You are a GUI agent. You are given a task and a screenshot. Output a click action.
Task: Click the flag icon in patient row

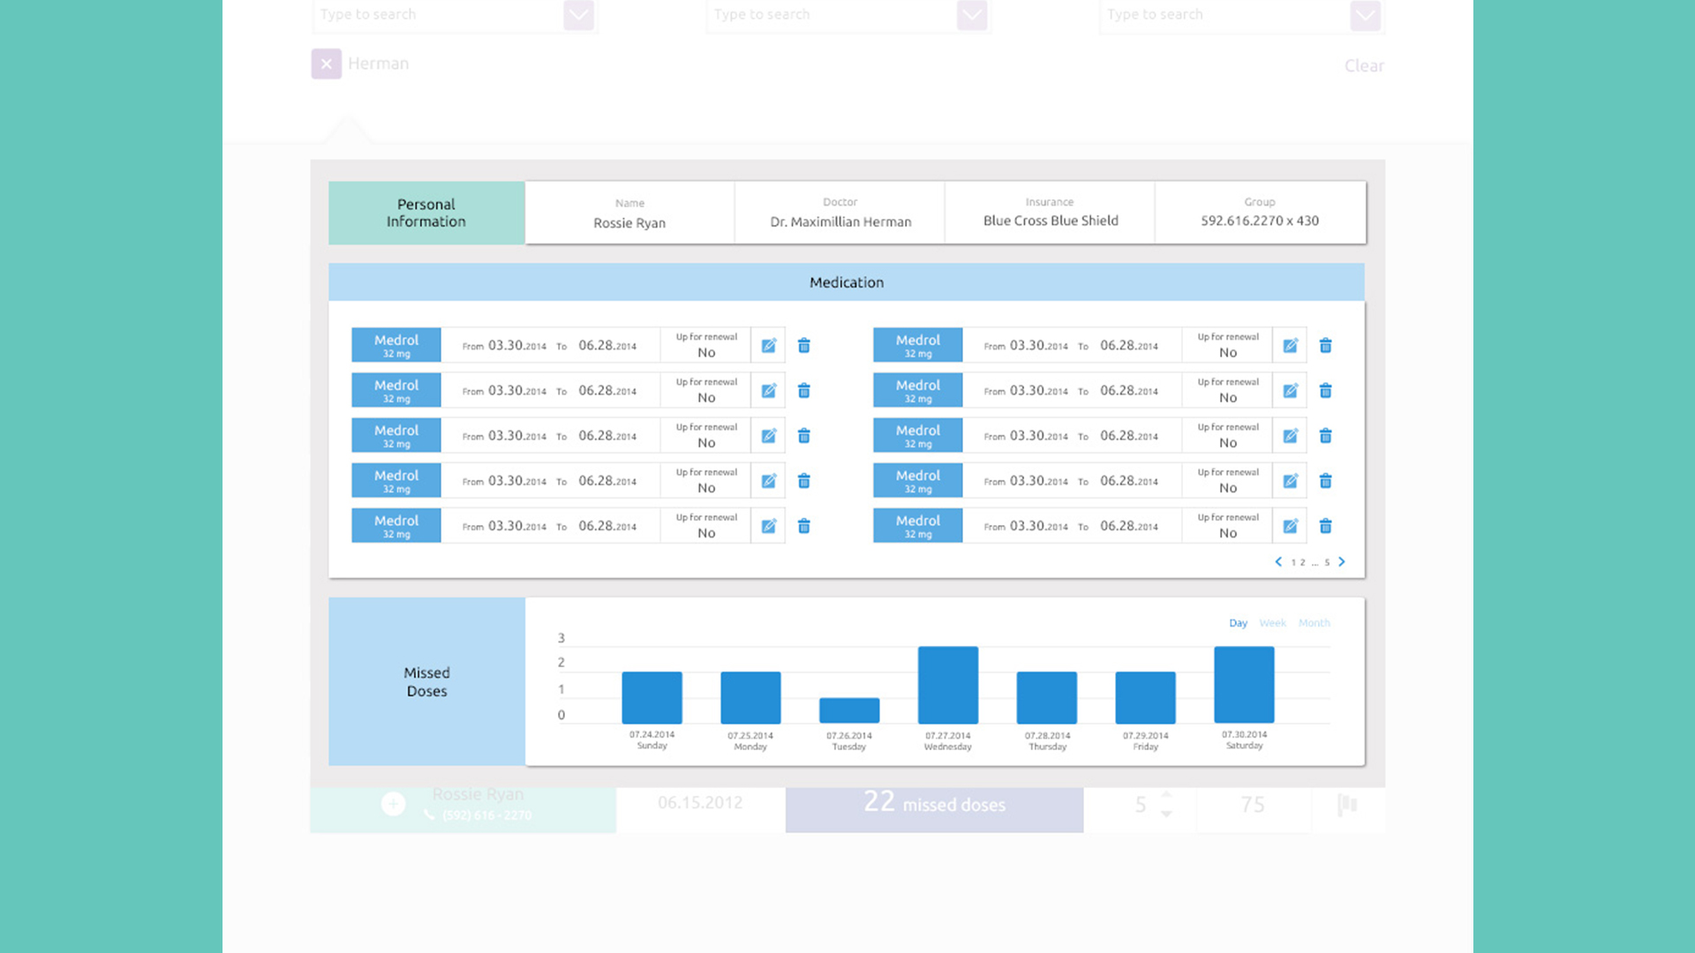[1346, 805]
